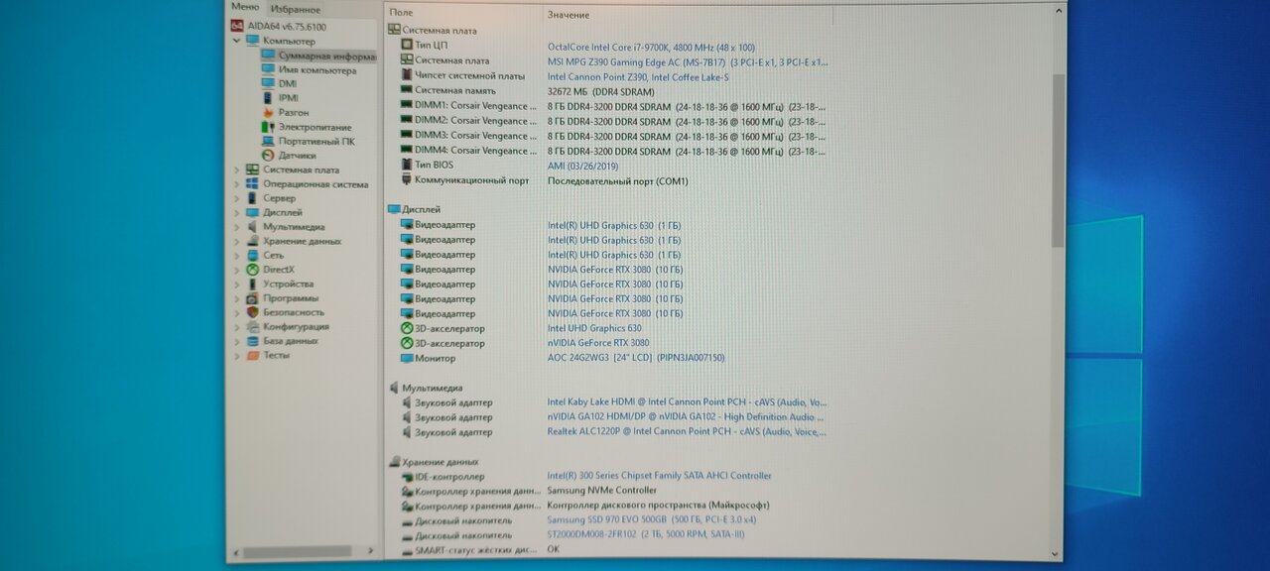Image resolution: width=1270 pixels, height=571 pixels.
Task: Select the Безопасность shield icon
Action: pyautogui.click(x=253, y=312)
